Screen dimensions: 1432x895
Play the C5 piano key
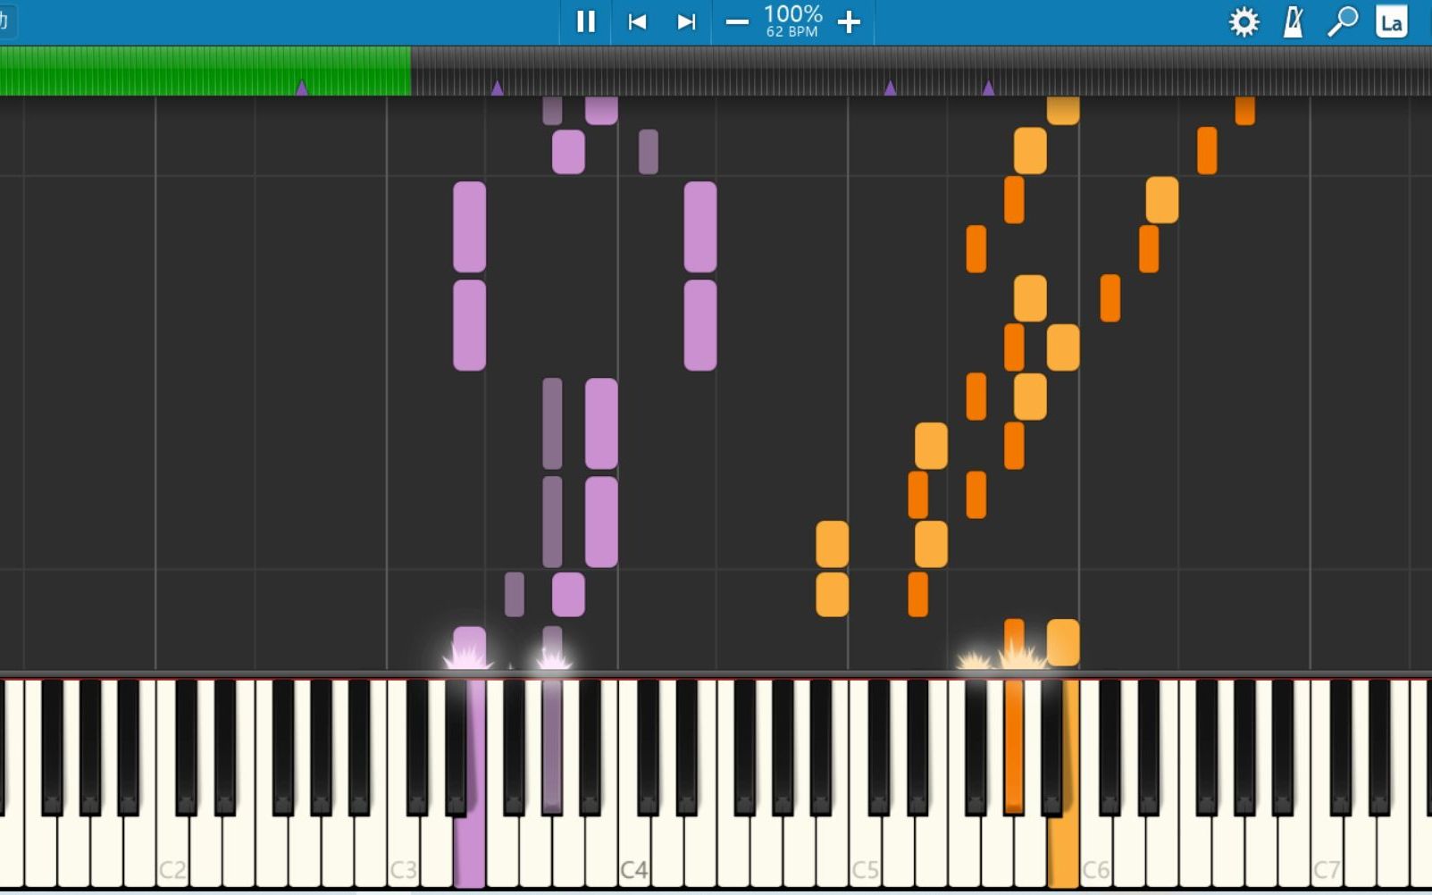(864, 849)
